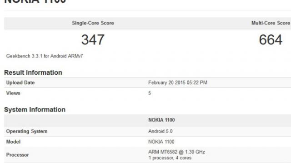Click the NOKIA 1100 page title
This screenshot has width=291, height=163.
[x=35, y=1]
